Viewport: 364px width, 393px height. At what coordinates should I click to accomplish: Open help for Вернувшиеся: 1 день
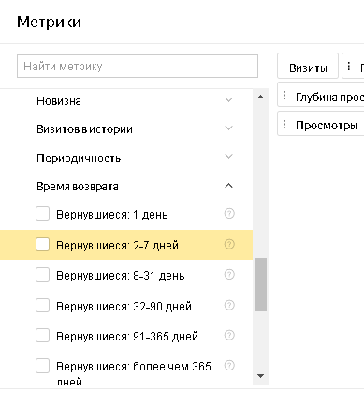click(x=229, y=214)
